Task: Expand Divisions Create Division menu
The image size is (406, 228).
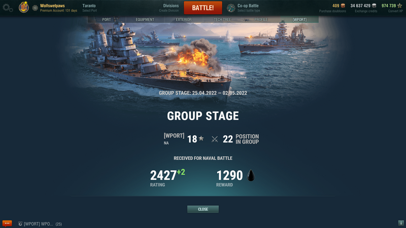Action: click(171, 8)
